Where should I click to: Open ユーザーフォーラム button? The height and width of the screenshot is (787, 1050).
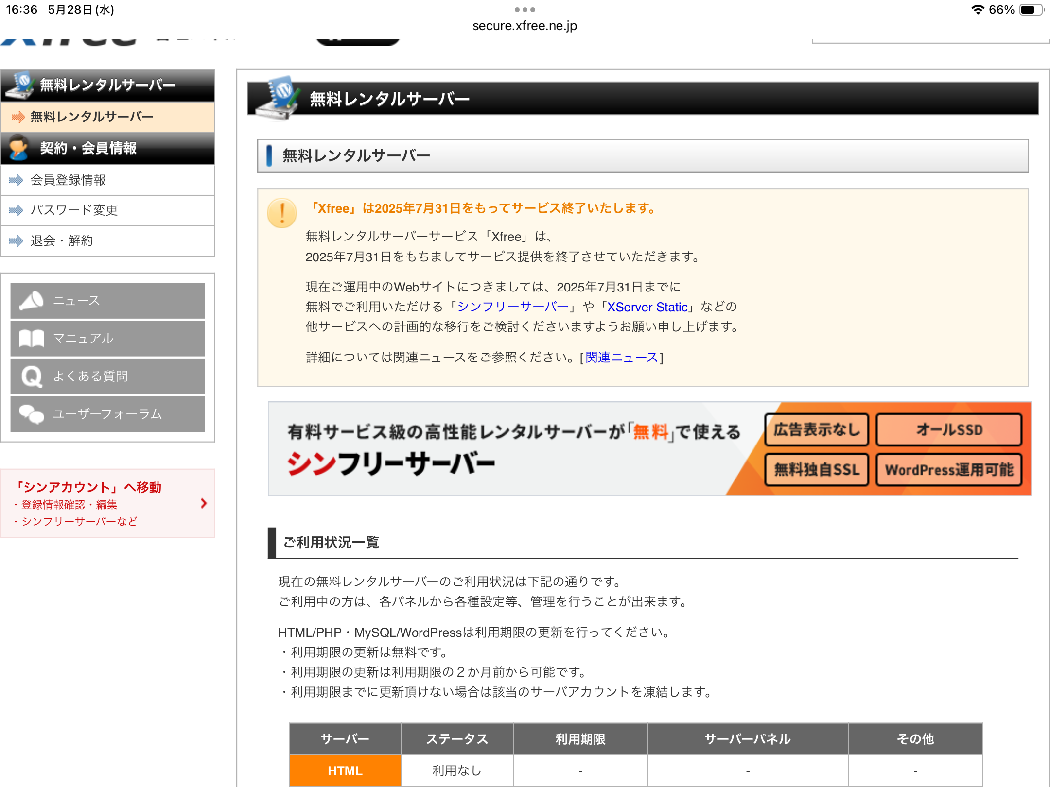(107, 414)
